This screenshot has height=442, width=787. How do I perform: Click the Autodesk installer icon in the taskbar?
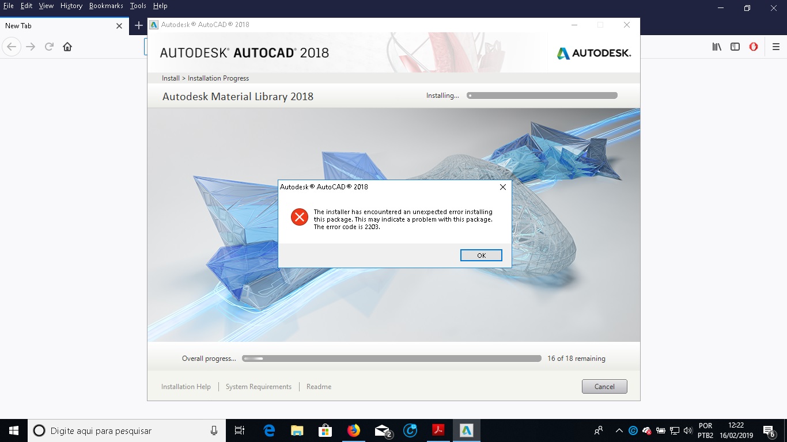tap(466, 430)
